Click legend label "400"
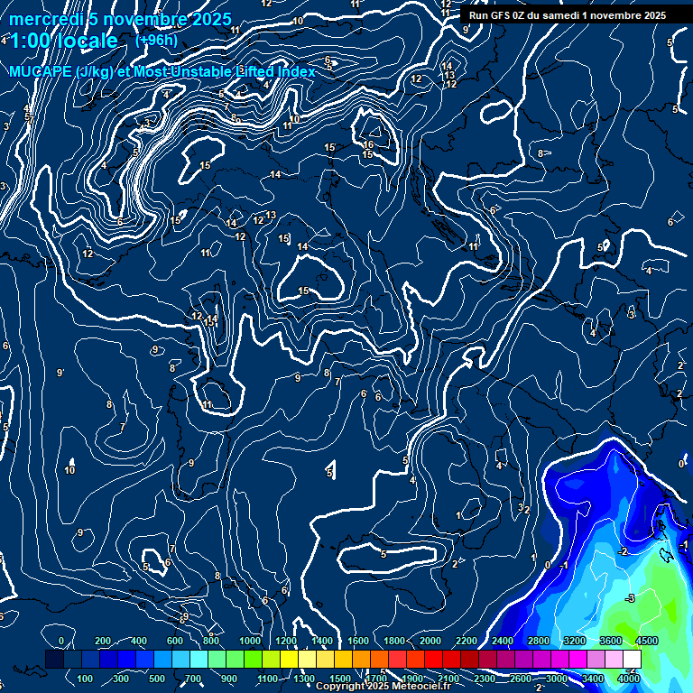 click(x=138, y=641)
